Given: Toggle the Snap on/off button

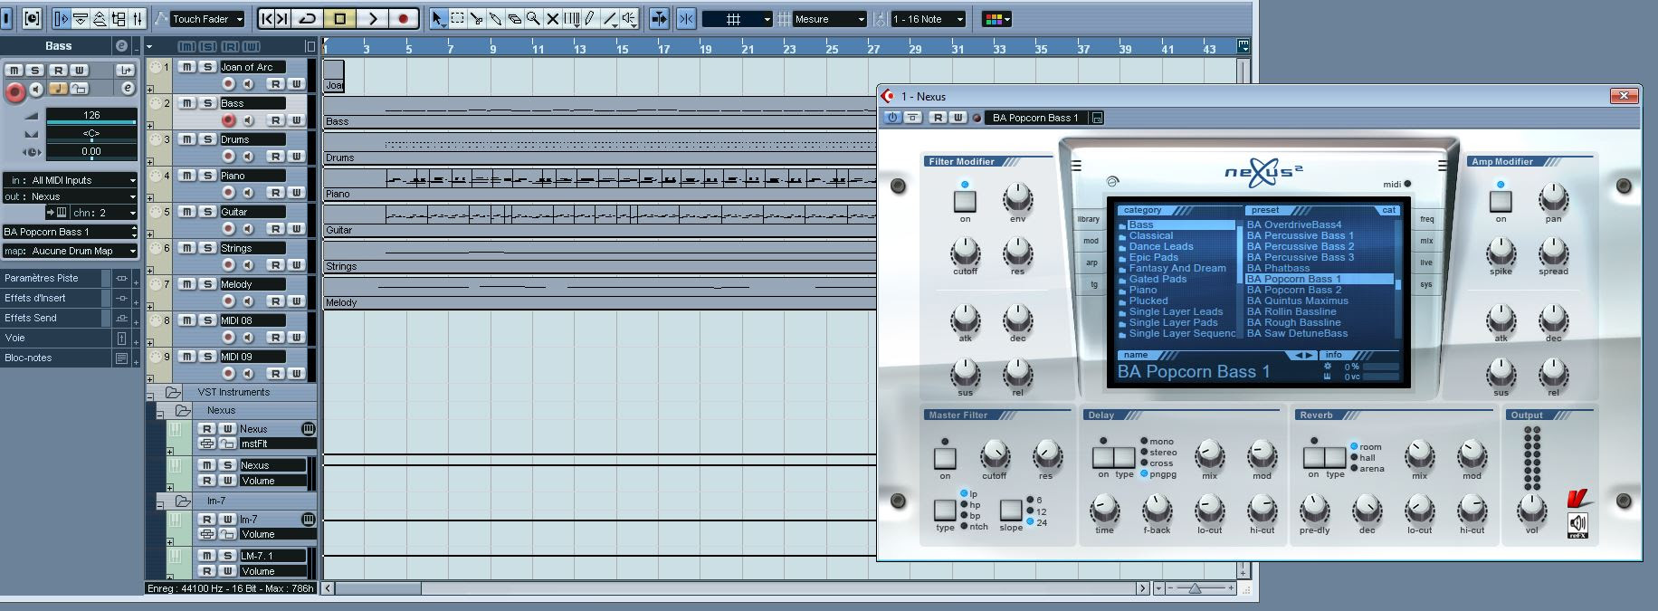Looking at the screenshot, I should (686, 18).
